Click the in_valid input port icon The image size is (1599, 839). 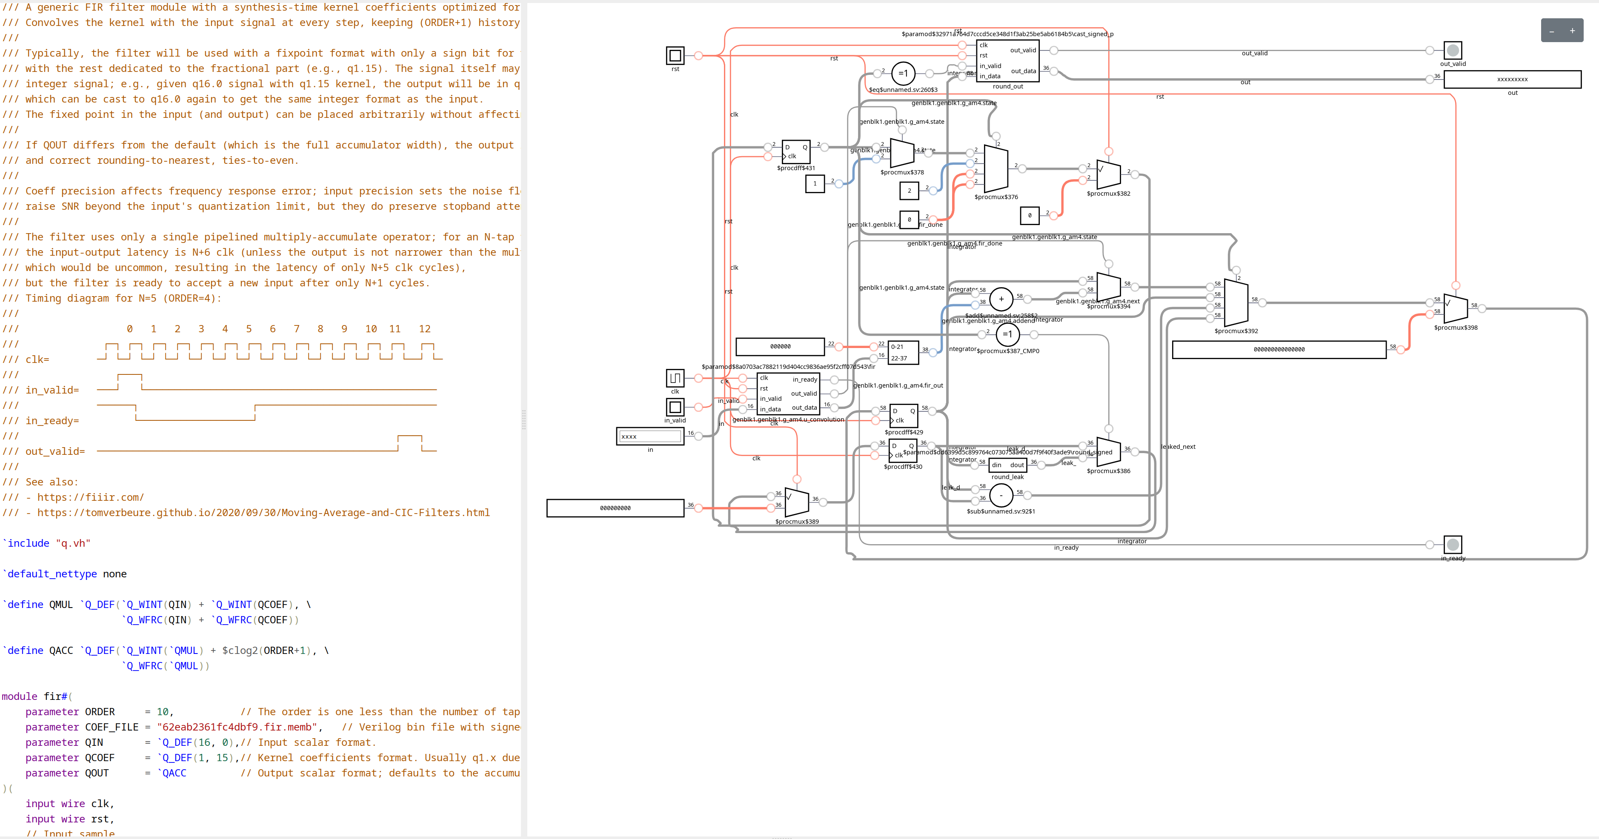[x=675, y=407]
